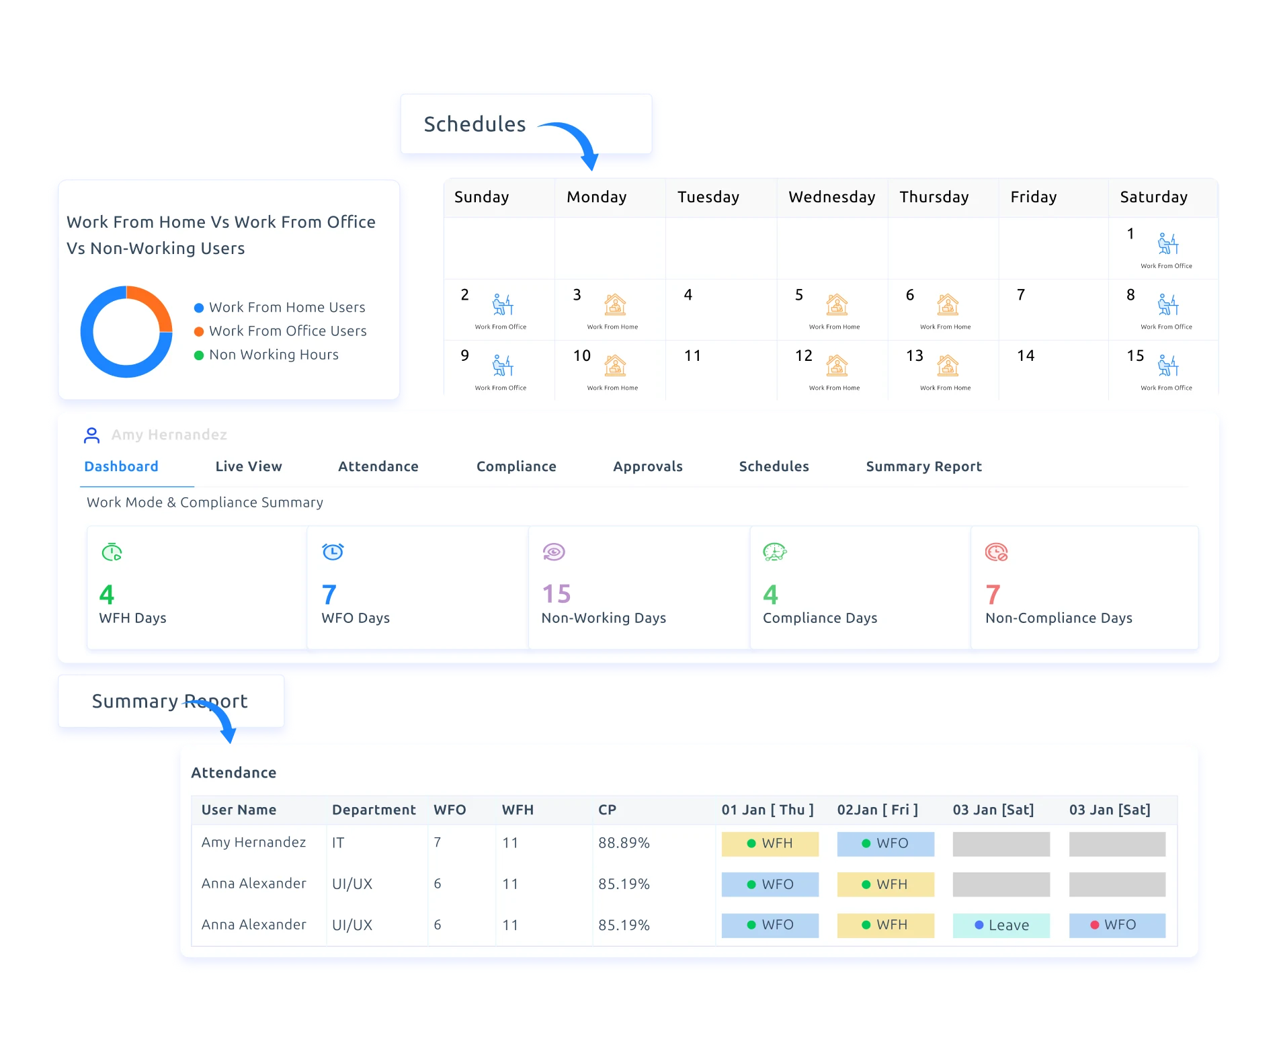This screenshot has width=1277, height=1051.
Task: Click Amy Hernandez name in attendance table
Action: click(x=253, y=843)
